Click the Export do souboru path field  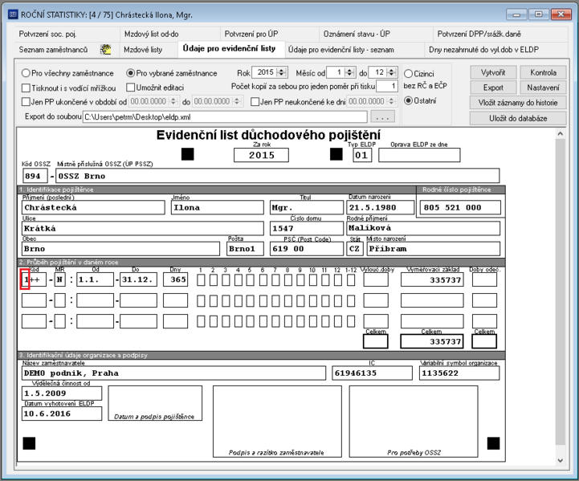click(225, 117)
